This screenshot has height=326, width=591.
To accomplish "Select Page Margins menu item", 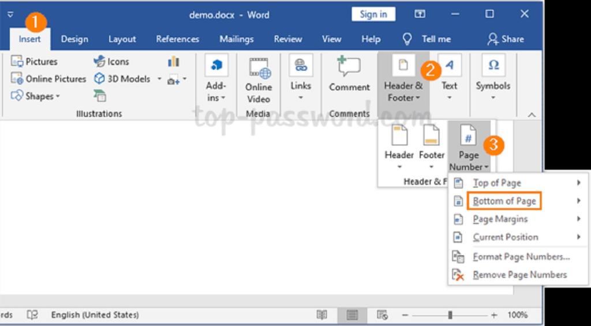I will pyautogui.click(x=518, y=219).
